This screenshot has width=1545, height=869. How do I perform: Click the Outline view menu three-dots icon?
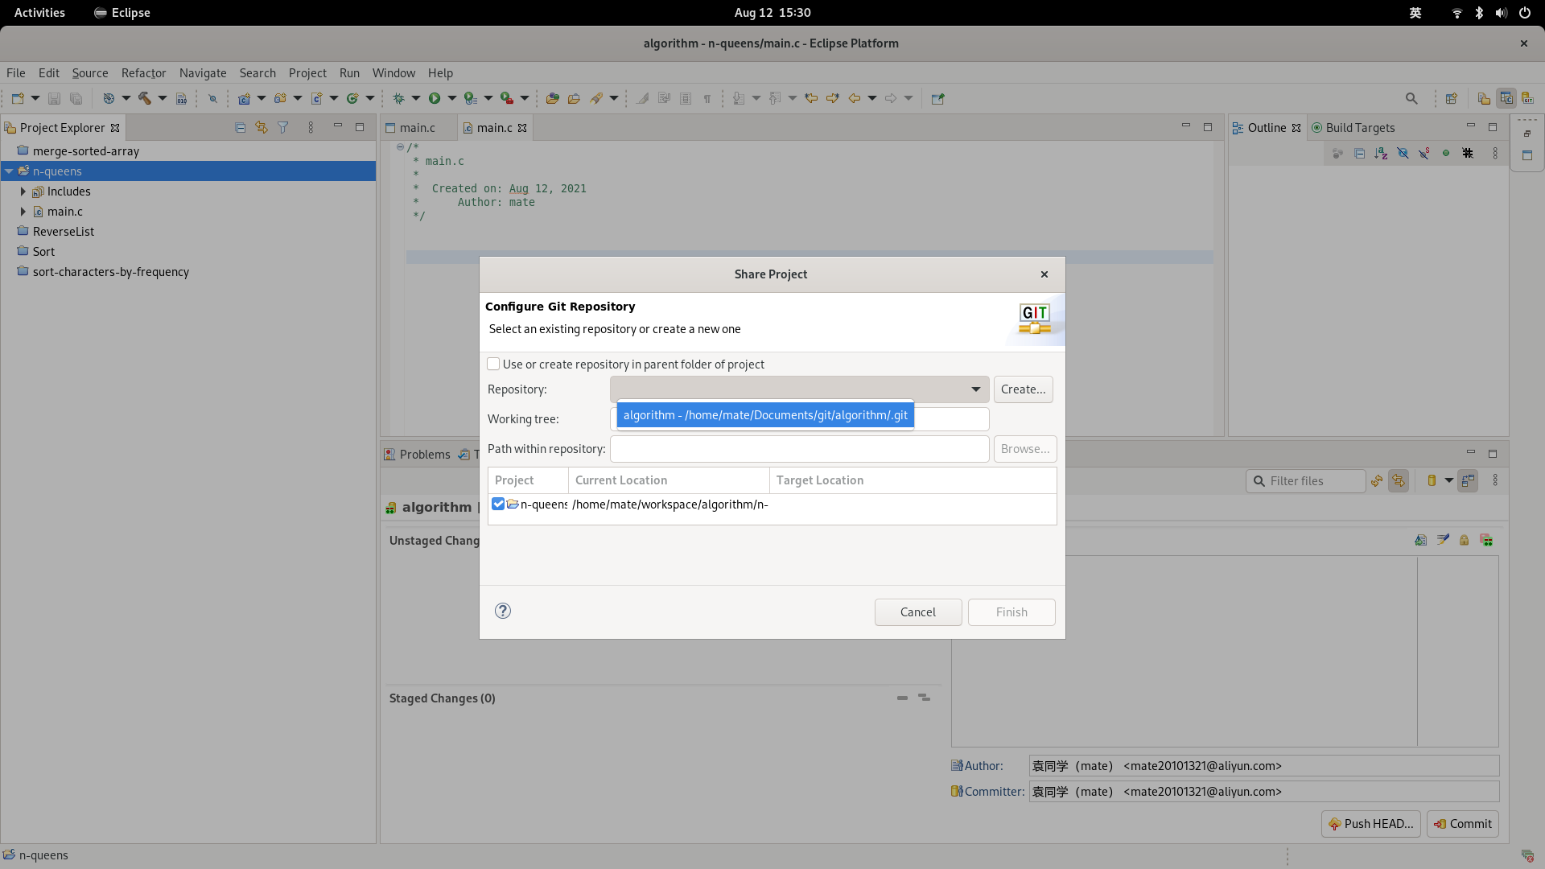tap(1495, 153)
